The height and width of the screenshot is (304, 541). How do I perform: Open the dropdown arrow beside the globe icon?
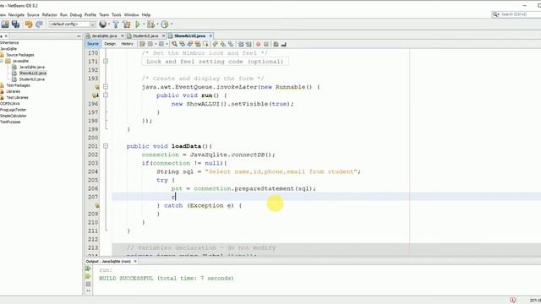pyautogui.click(x=109, y=24)
